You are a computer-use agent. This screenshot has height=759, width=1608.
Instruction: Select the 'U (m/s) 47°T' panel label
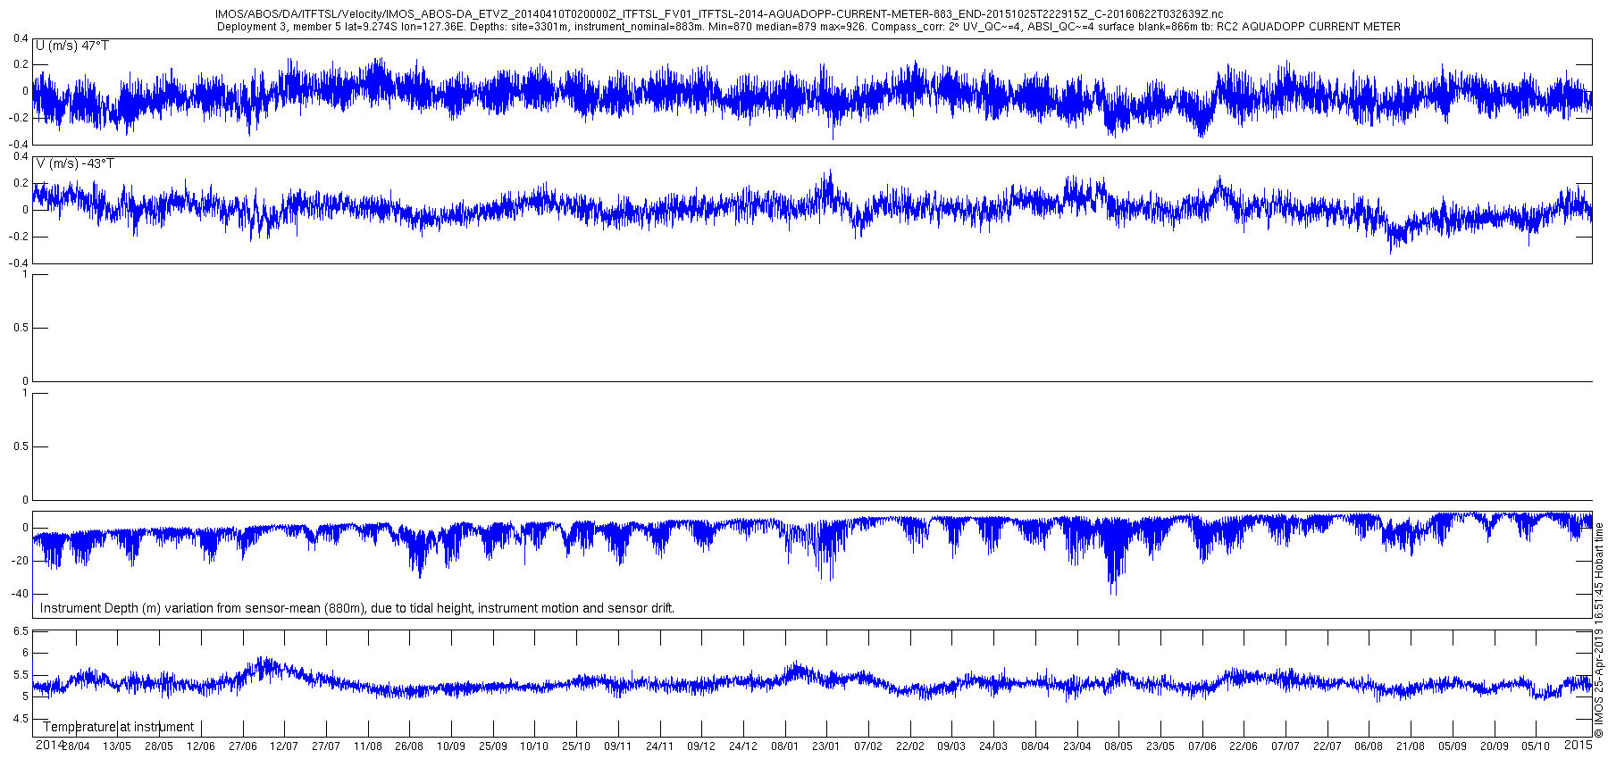71,46
